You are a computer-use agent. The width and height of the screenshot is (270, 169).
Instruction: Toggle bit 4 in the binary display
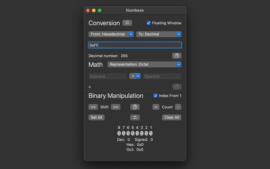[x=137, y=133]
